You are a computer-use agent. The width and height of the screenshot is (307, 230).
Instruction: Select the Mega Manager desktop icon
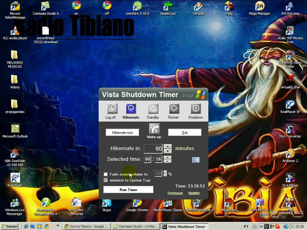click(x=259, y=8)
